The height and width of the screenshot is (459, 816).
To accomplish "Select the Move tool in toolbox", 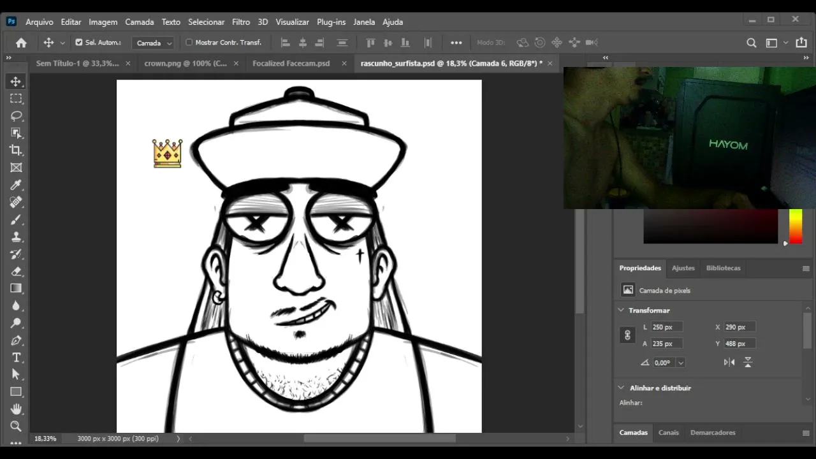I will [x=16, y=81].
